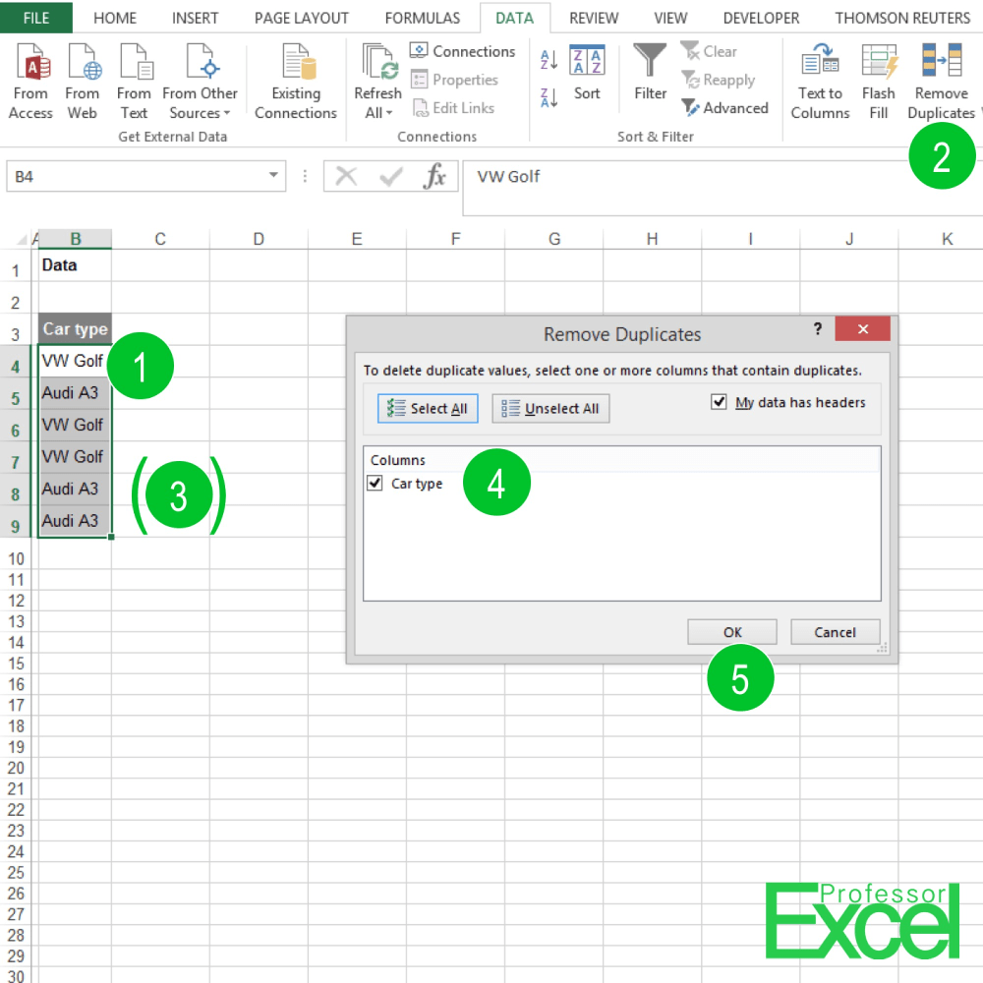The height and width of the screenshot is (983, 983).
Task: Select row 20 header
Action: coord(16,768)
